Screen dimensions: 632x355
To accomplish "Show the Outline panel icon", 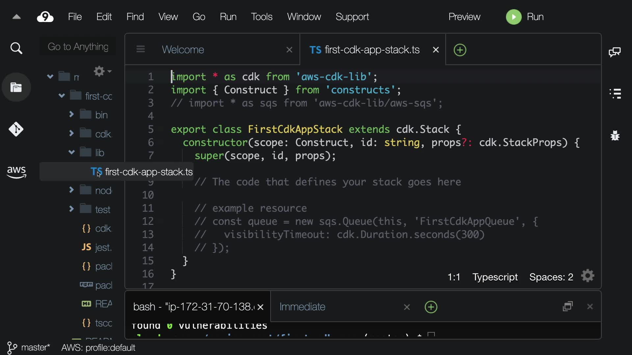I will tap(615, 94).
